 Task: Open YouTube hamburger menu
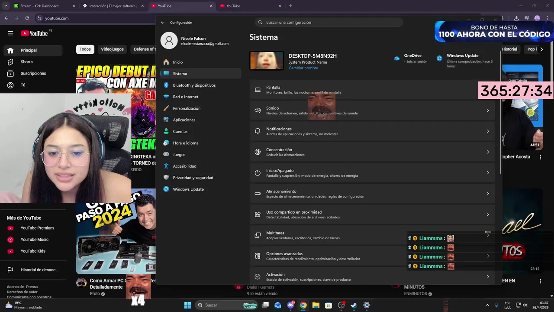(10, 33)
